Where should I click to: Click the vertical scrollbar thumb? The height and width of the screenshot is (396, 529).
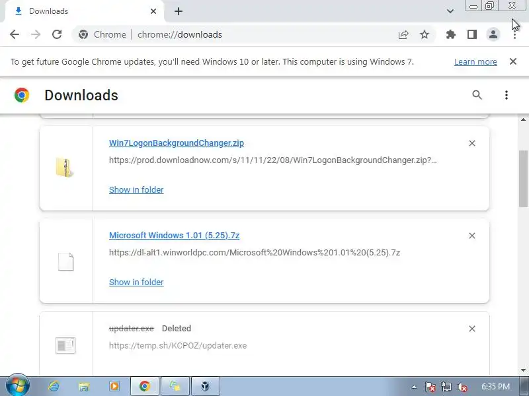tap(523, 178)
